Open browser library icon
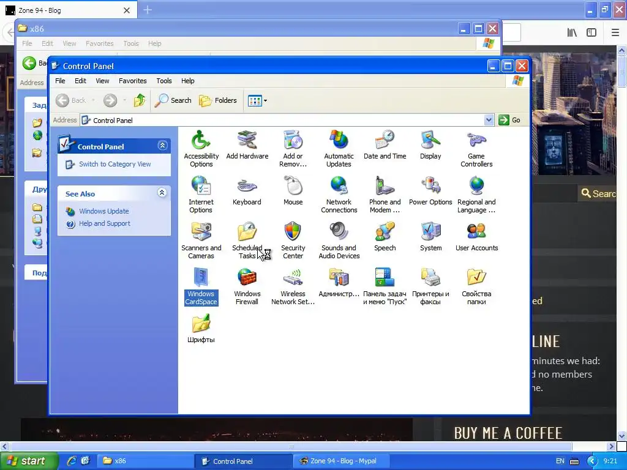Viewport: 627px width, 470px height. pyautogui.click(x=573, y=32)
